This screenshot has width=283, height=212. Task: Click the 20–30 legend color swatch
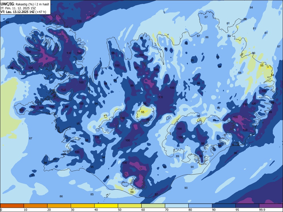coord(59,206)
